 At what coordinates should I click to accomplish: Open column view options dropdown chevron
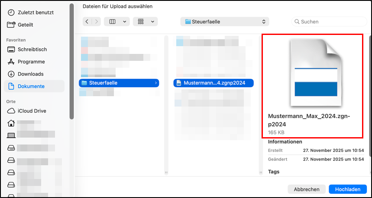click(x=125, y=22)
